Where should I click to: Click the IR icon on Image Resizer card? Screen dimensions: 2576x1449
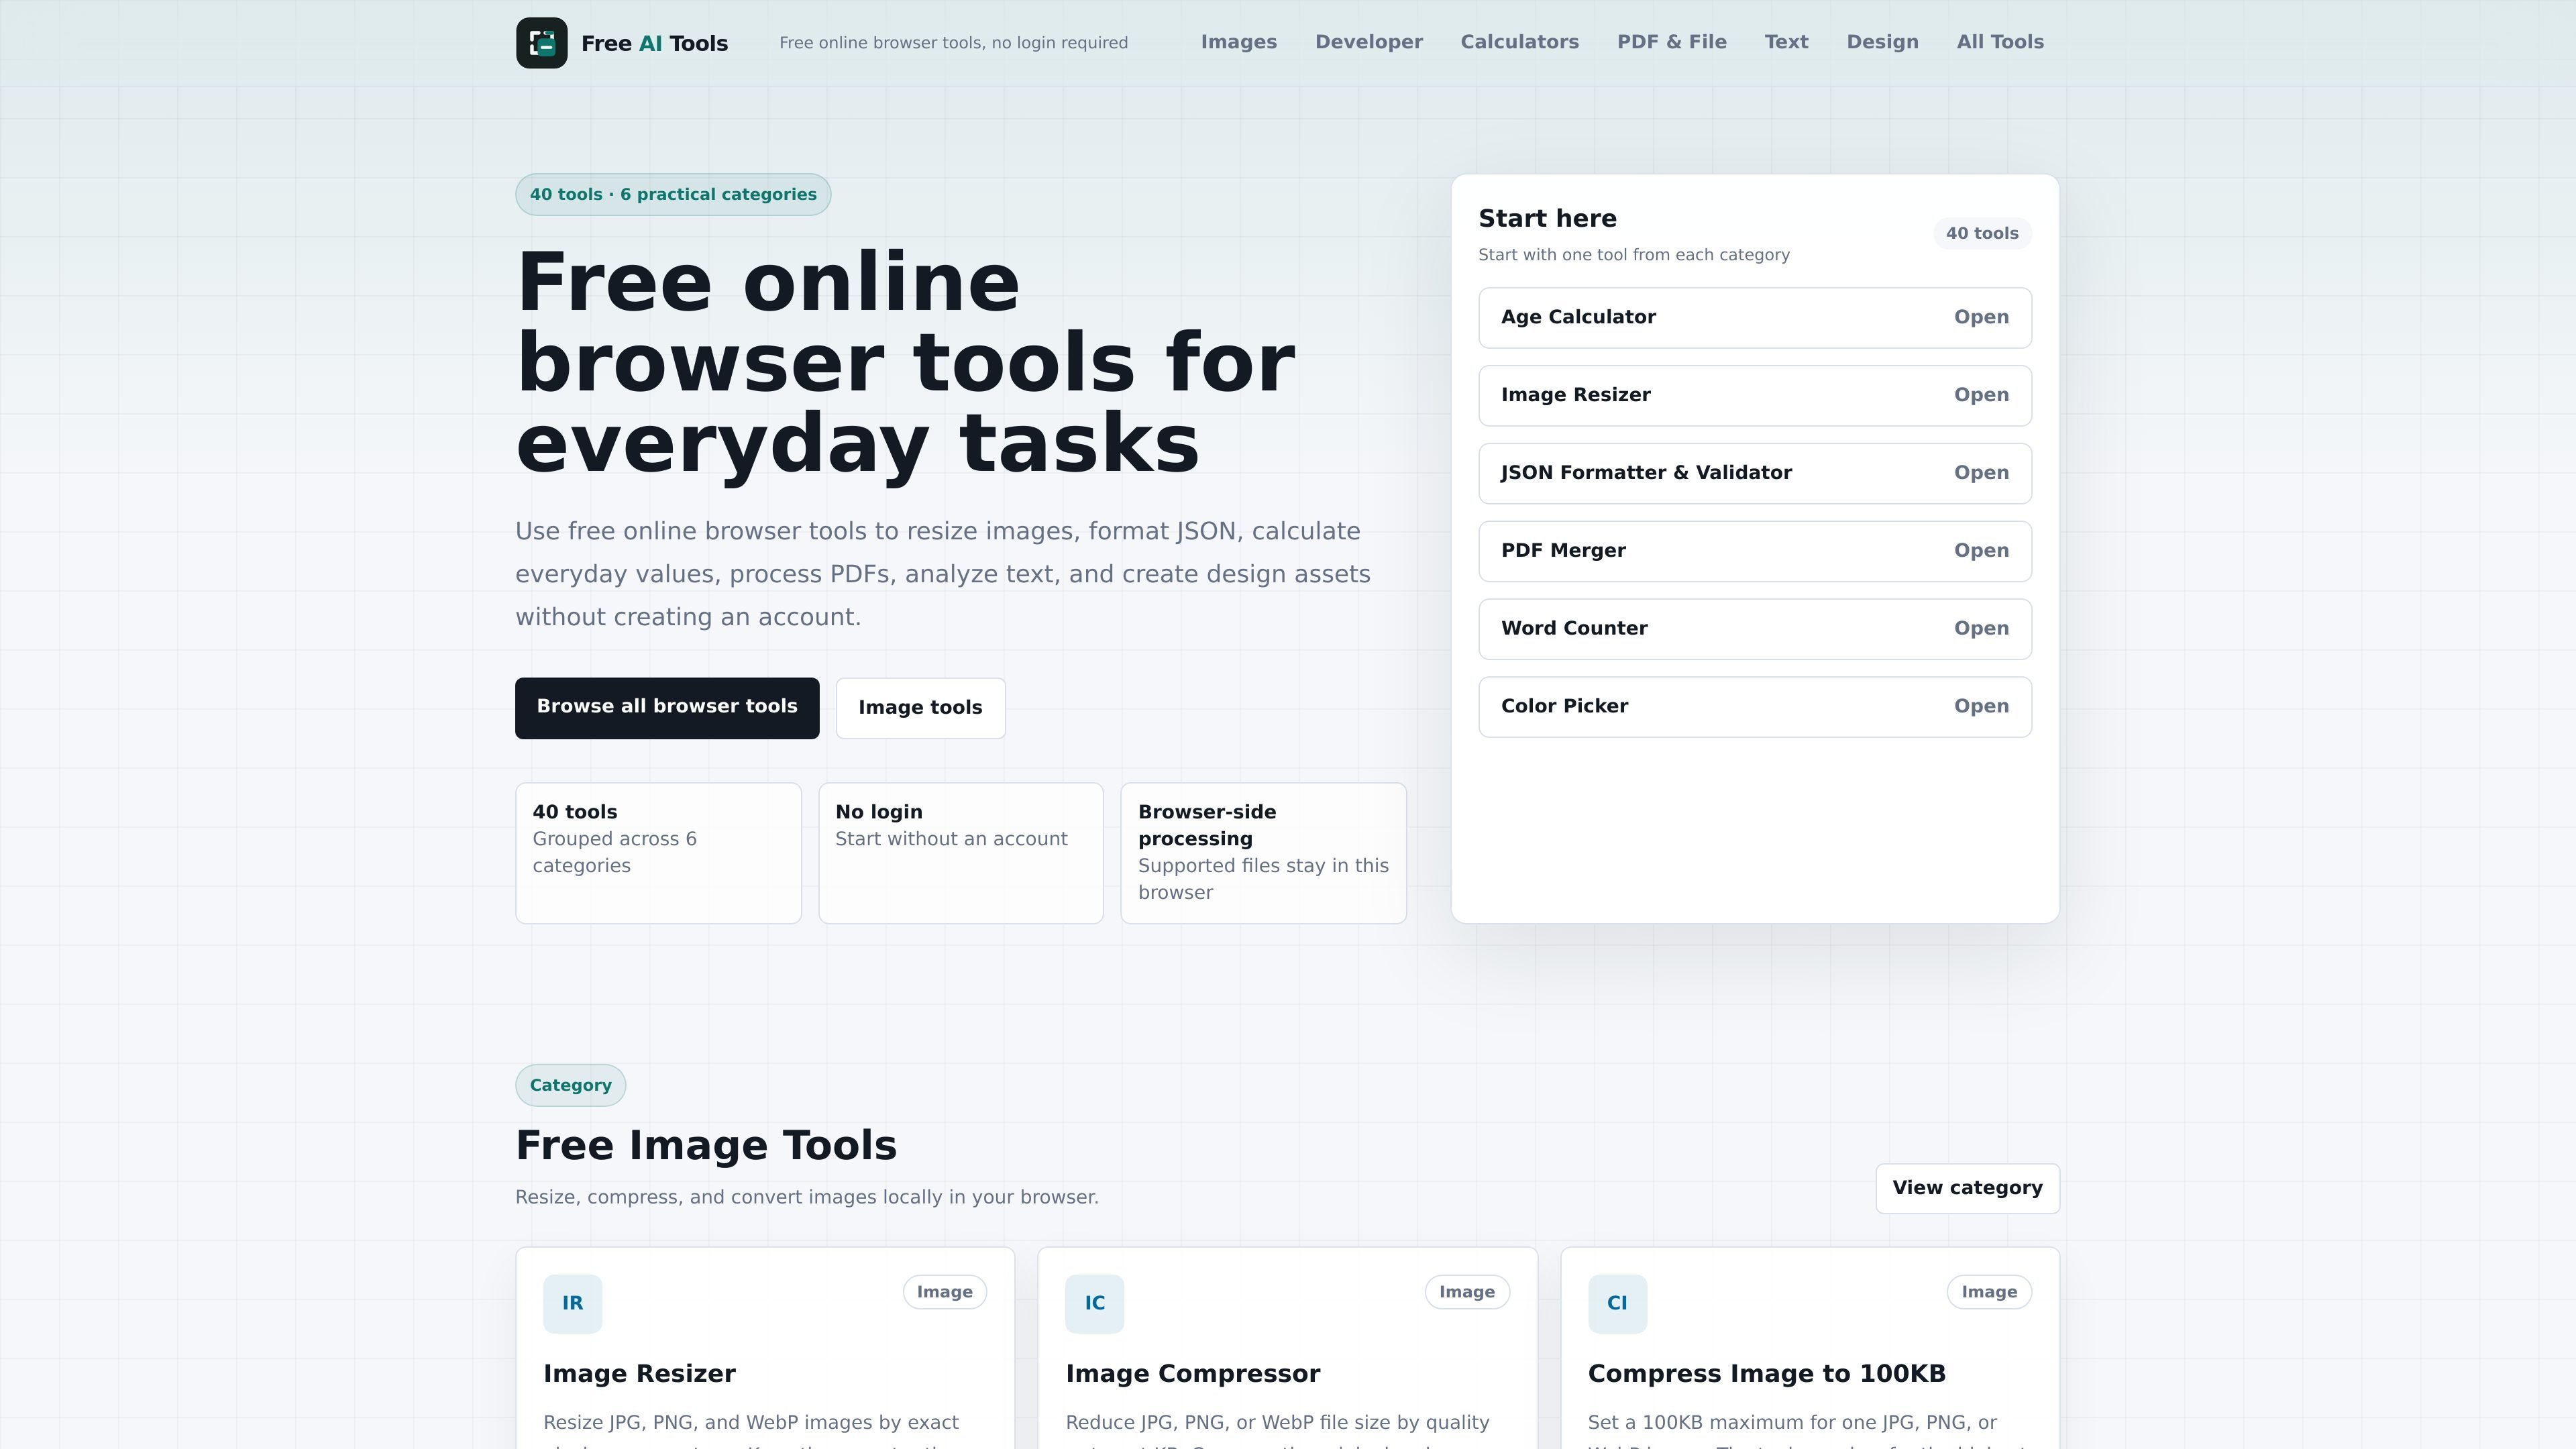pyautogui.click(x=572, y=1303)
